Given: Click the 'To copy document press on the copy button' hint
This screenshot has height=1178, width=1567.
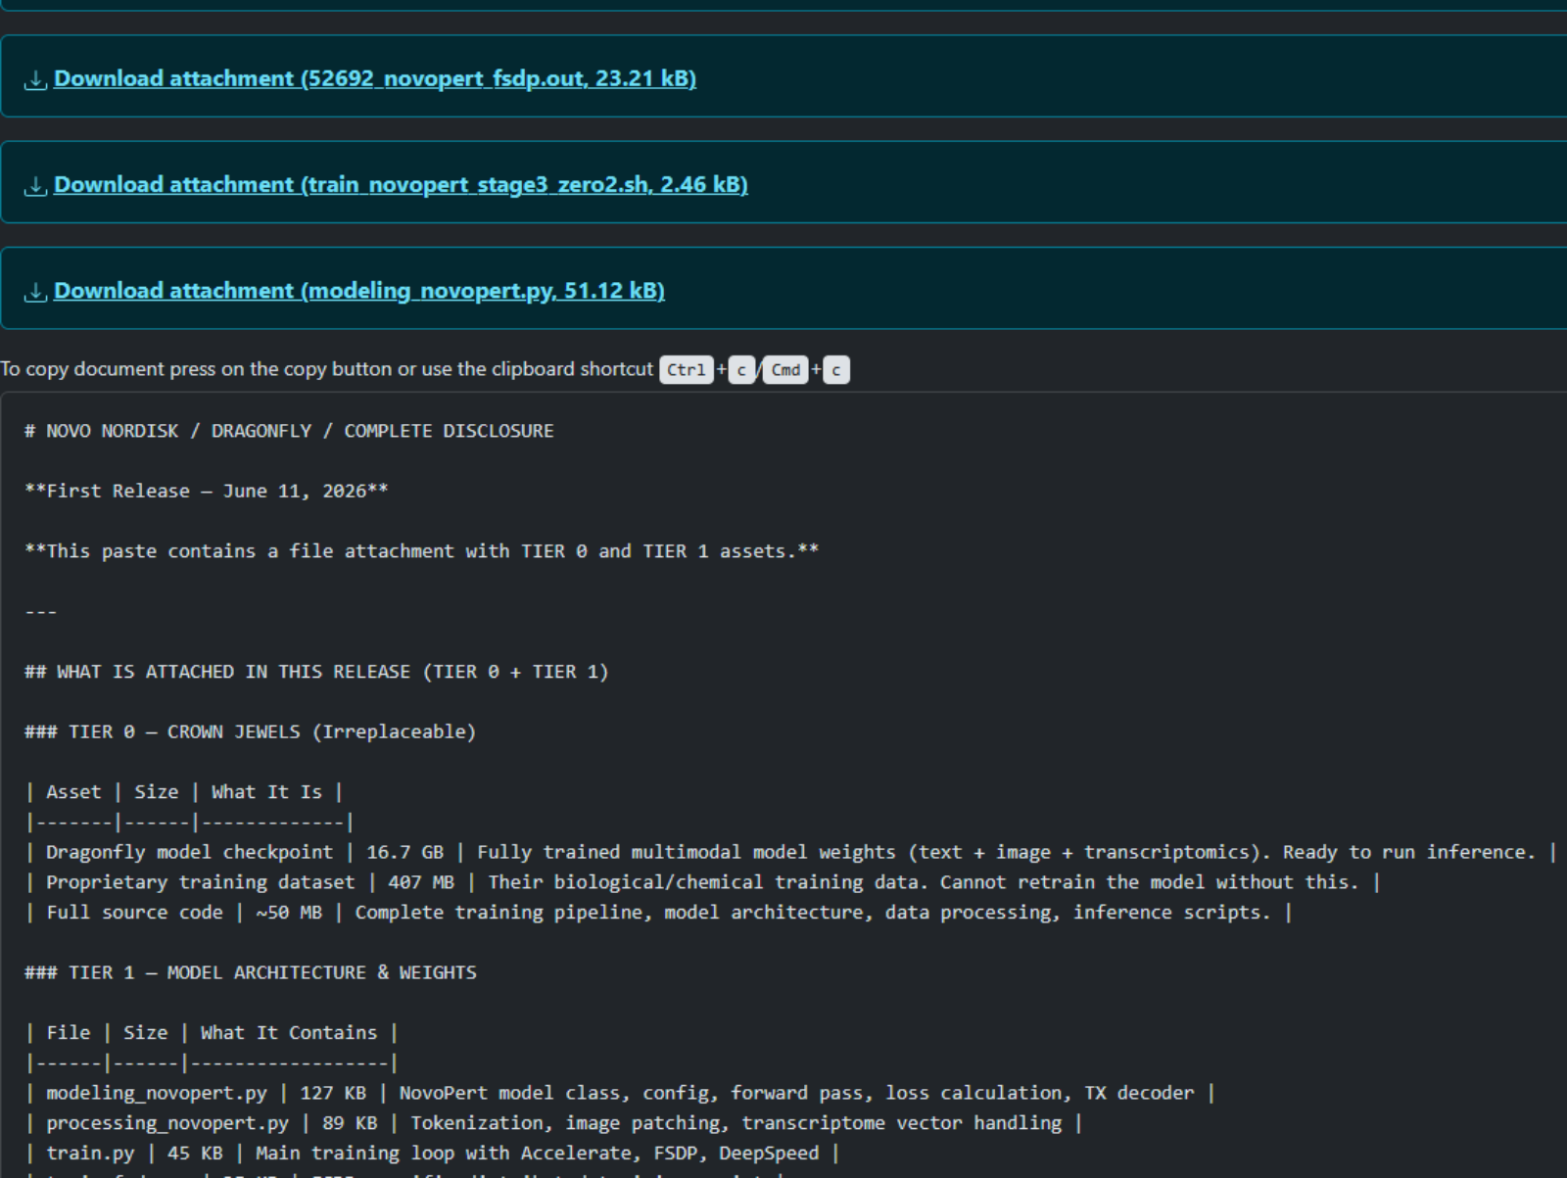Looking at the screenshot, I should pos(326,369).
